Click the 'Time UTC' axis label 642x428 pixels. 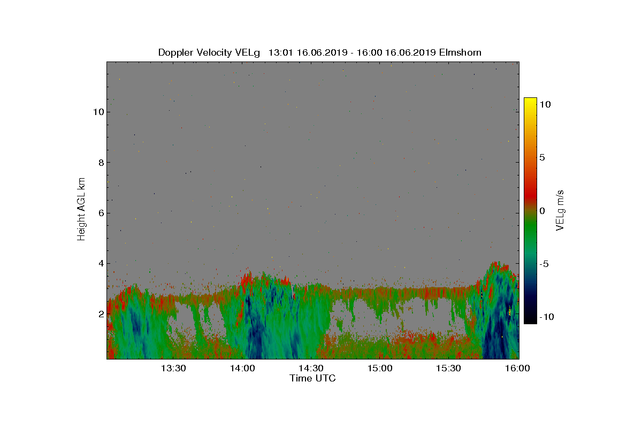313,378
